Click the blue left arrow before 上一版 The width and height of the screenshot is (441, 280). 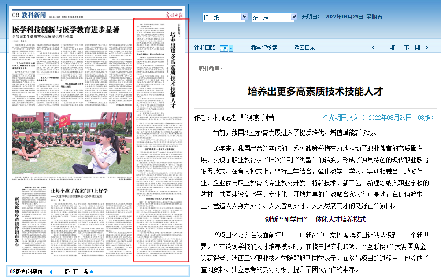51,272
